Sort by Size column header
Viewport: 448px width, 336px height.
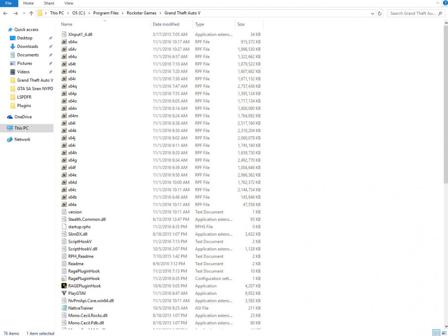(x=241, y=24)
